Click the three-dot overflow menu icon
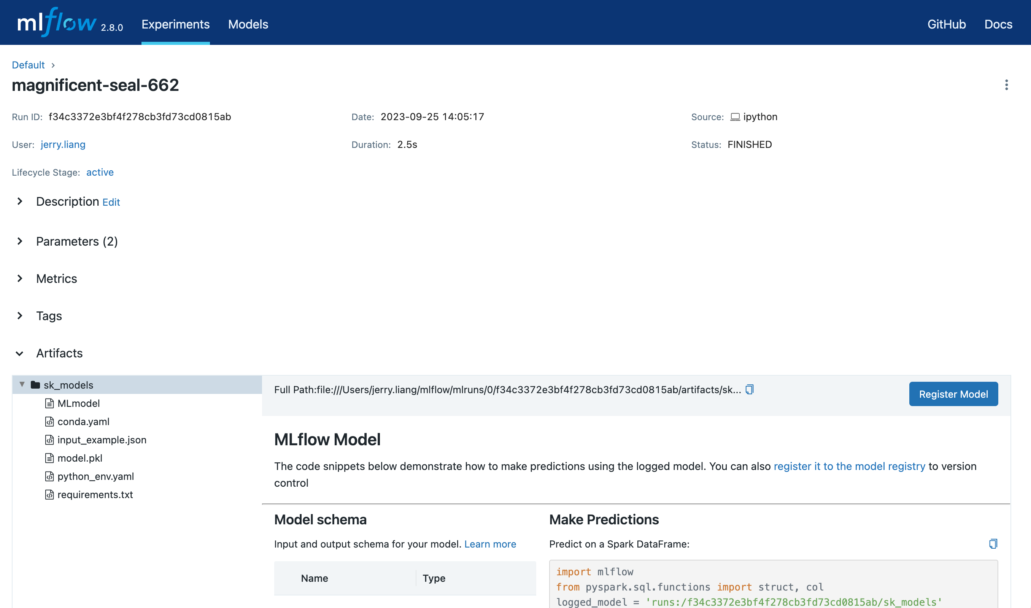The height and width of the screenshot is (608, 1031). [x=1007, y=85]
